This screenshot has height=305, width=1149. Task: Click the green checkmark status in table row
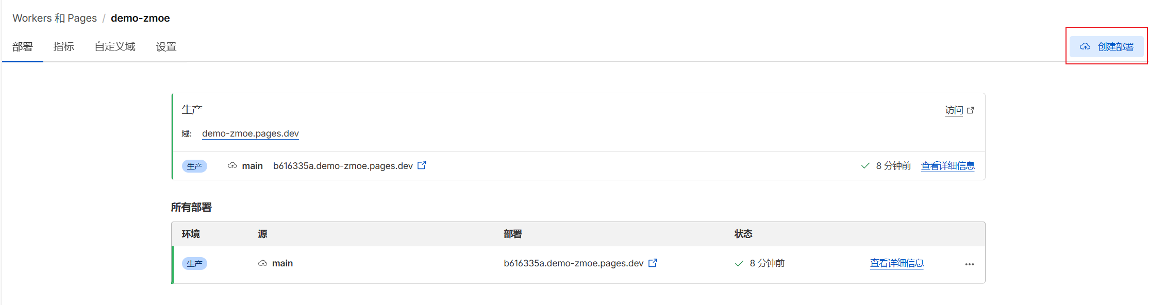[739, 263]
